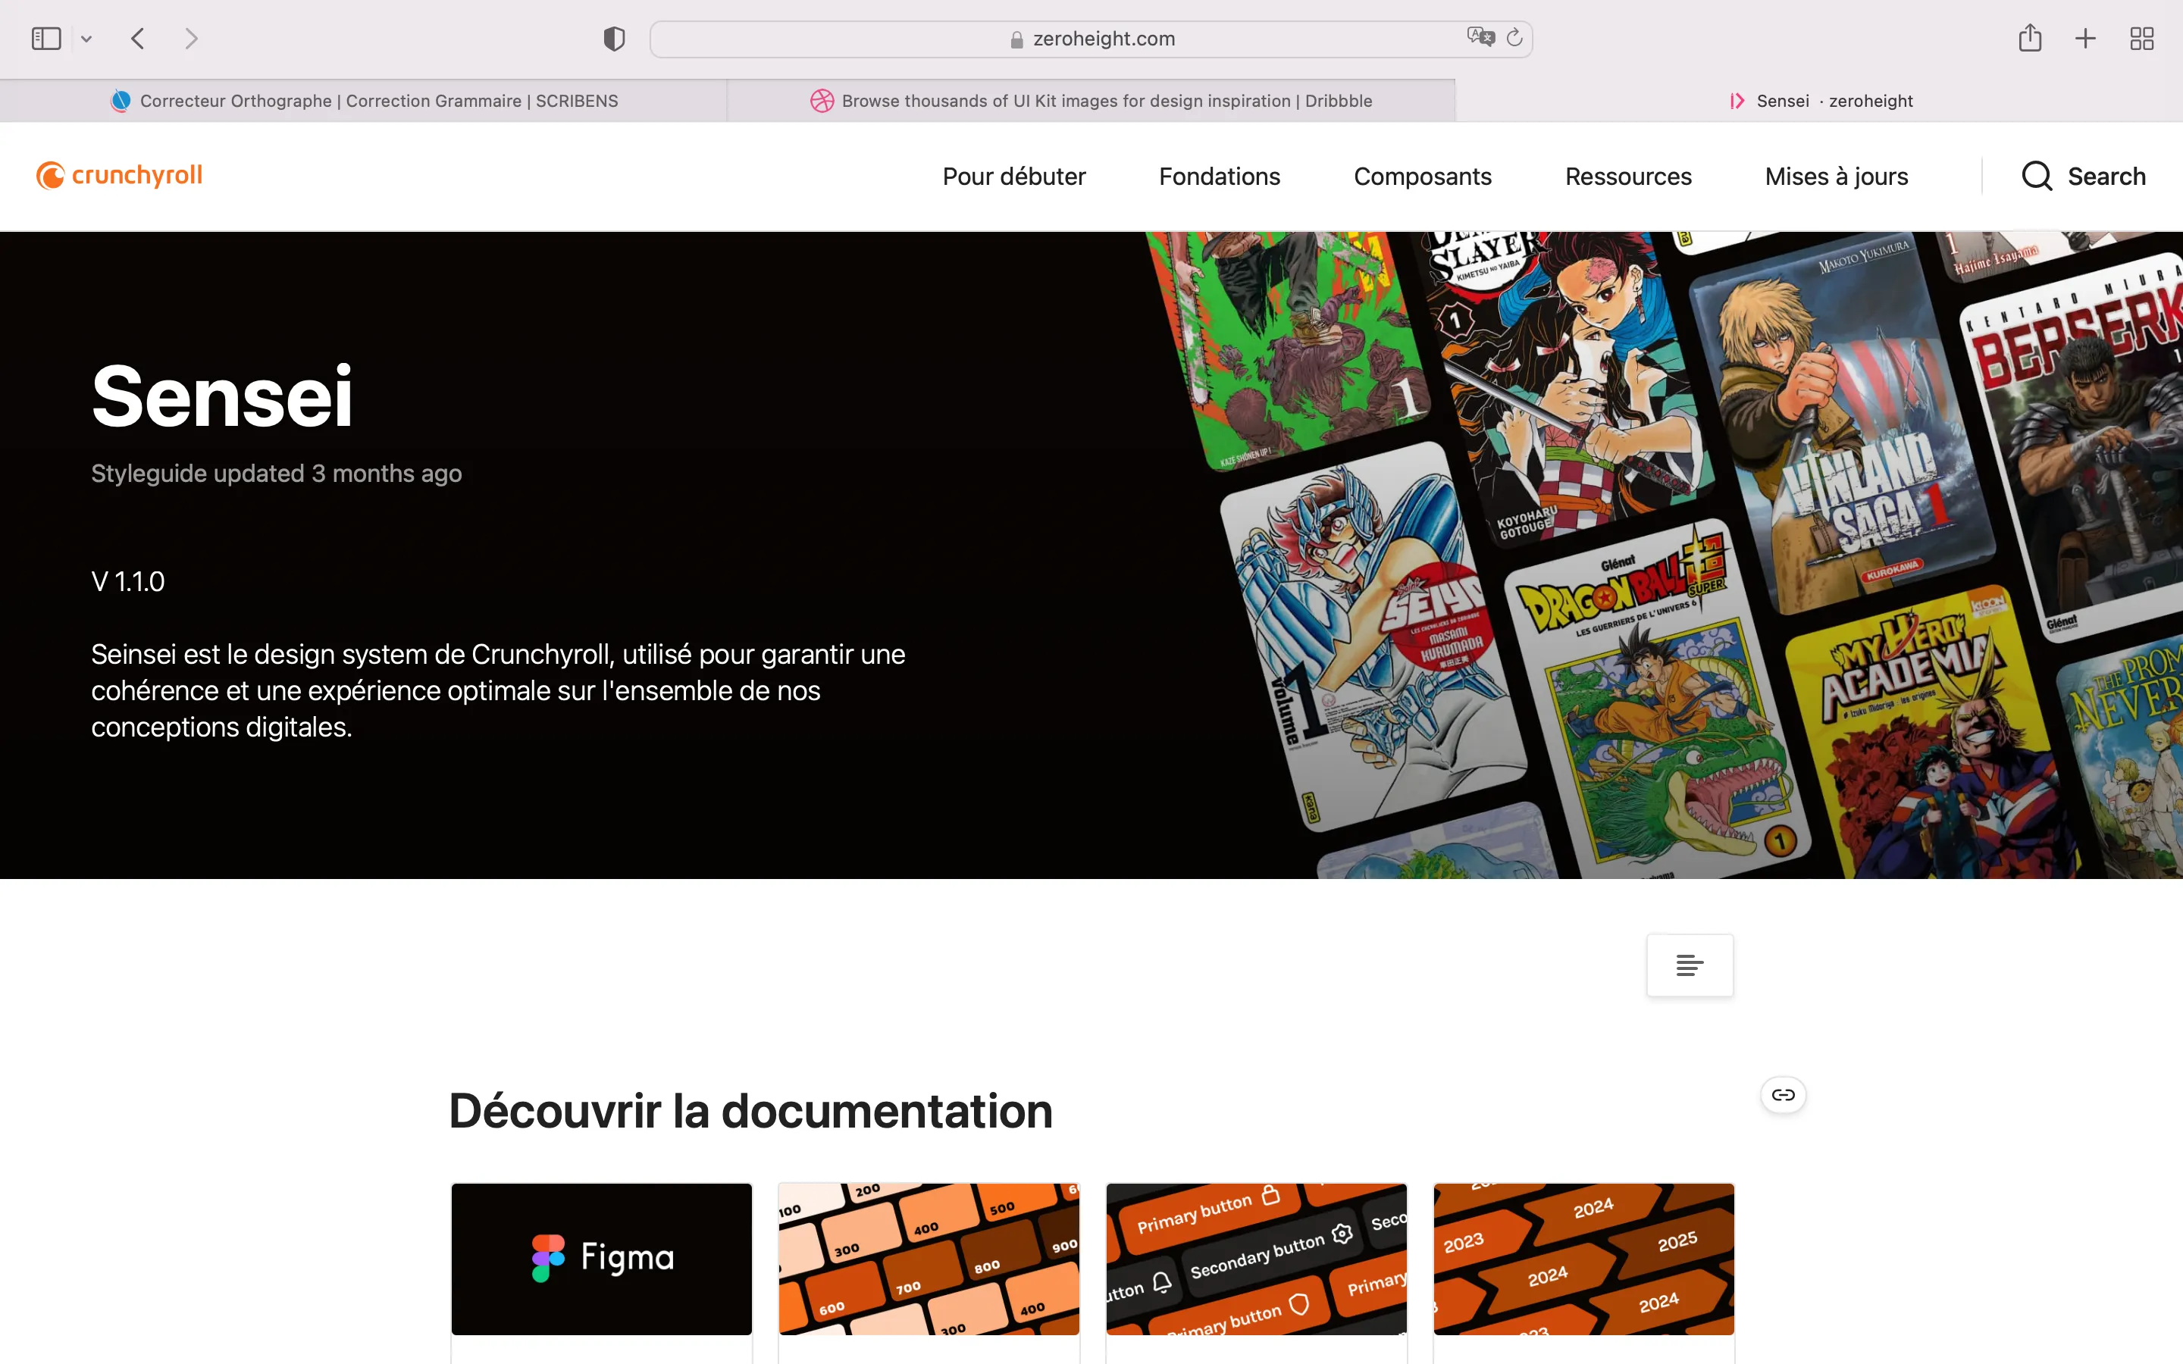Image resolution: width=2183 pixels, height=1364 pixels.
Task: Copy link to Découvrir la documentation heading
Action: [x=1784, y=1094]
